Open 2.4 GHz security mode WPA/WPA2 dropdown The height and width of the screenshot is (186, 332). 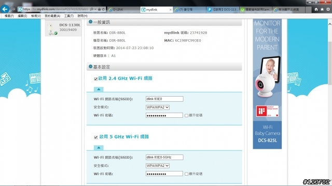coord(158,107)
